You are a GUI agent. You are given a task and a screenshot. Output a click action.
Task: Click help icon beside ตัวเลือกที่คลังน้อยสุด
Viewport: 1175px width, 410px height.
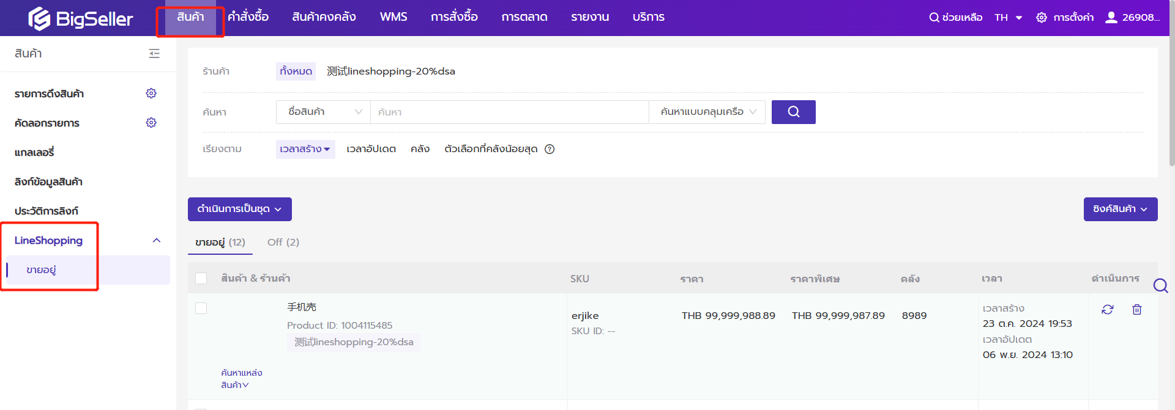pos(550,149)
